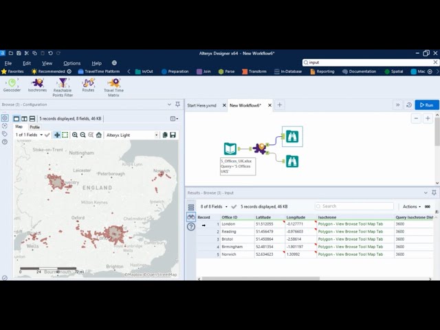The width and height of the screenshot is (440, 330).
Task: Open the navigation target settings in the sidebar
Action: click(x=5, y=126)
